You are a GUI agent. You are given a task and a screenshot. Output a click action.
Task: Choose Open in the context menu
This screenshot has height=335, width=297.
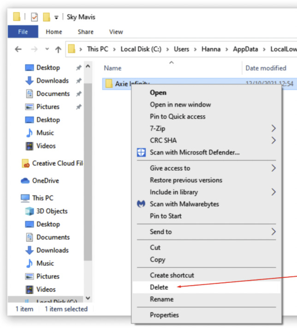coord(206,92)
